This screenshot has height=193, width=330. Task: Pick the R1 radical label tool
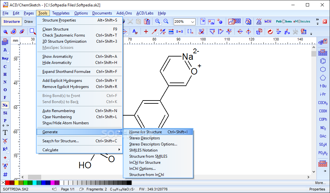[5, 149]
